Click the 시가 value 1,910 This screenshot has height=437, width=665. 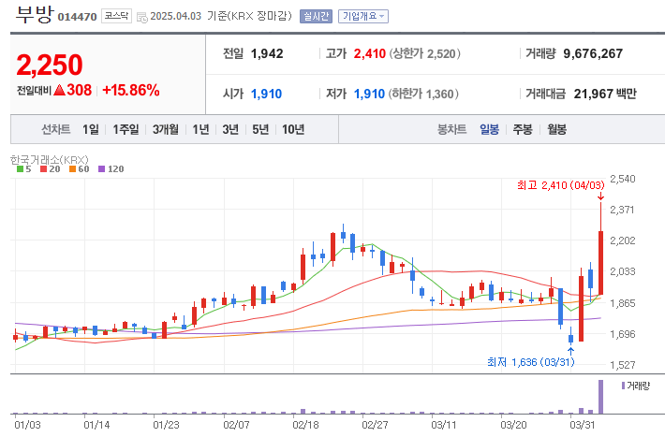pyautogui.click(x=266, y=94)
